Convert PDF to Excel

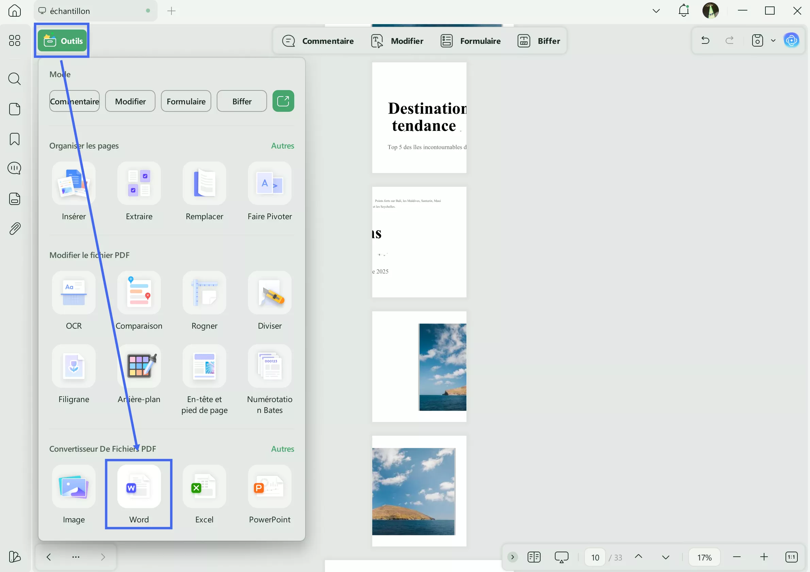tap(204, 487)
